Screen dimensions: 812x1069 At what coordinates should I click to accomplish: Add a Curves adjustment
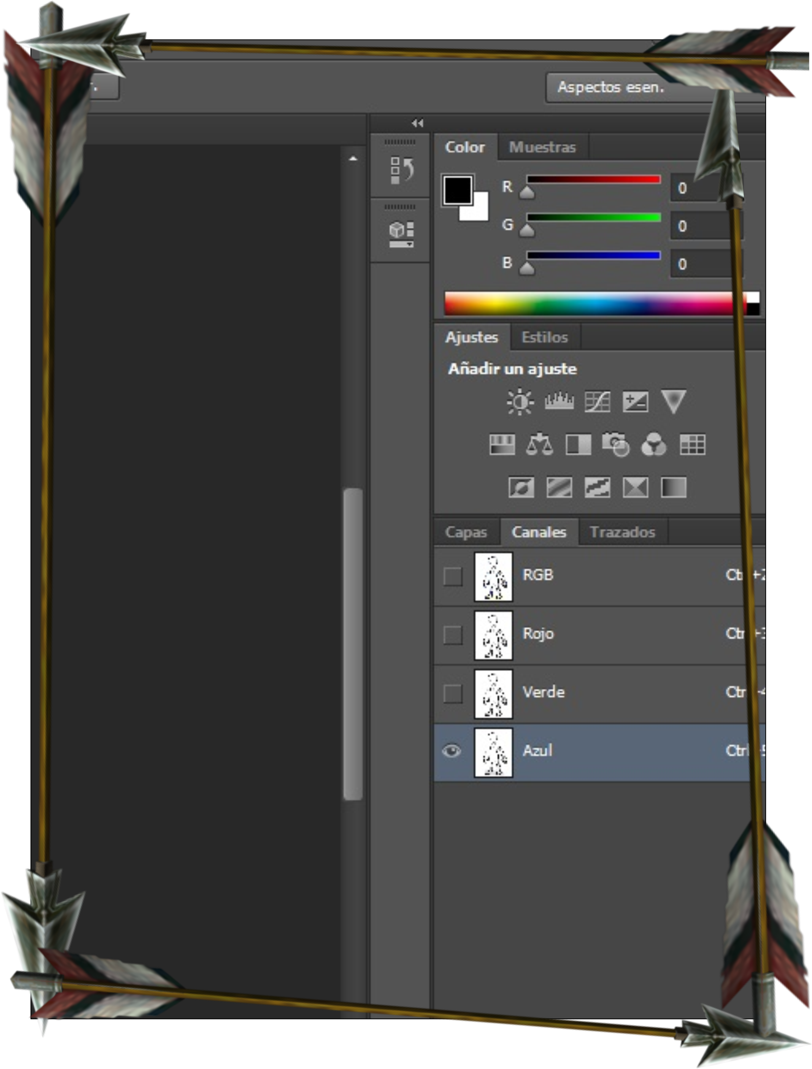[x=597, y=402]
